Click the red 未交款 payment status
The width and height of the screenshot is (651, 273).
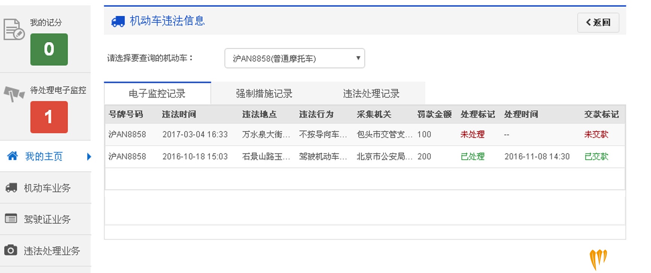596,135
